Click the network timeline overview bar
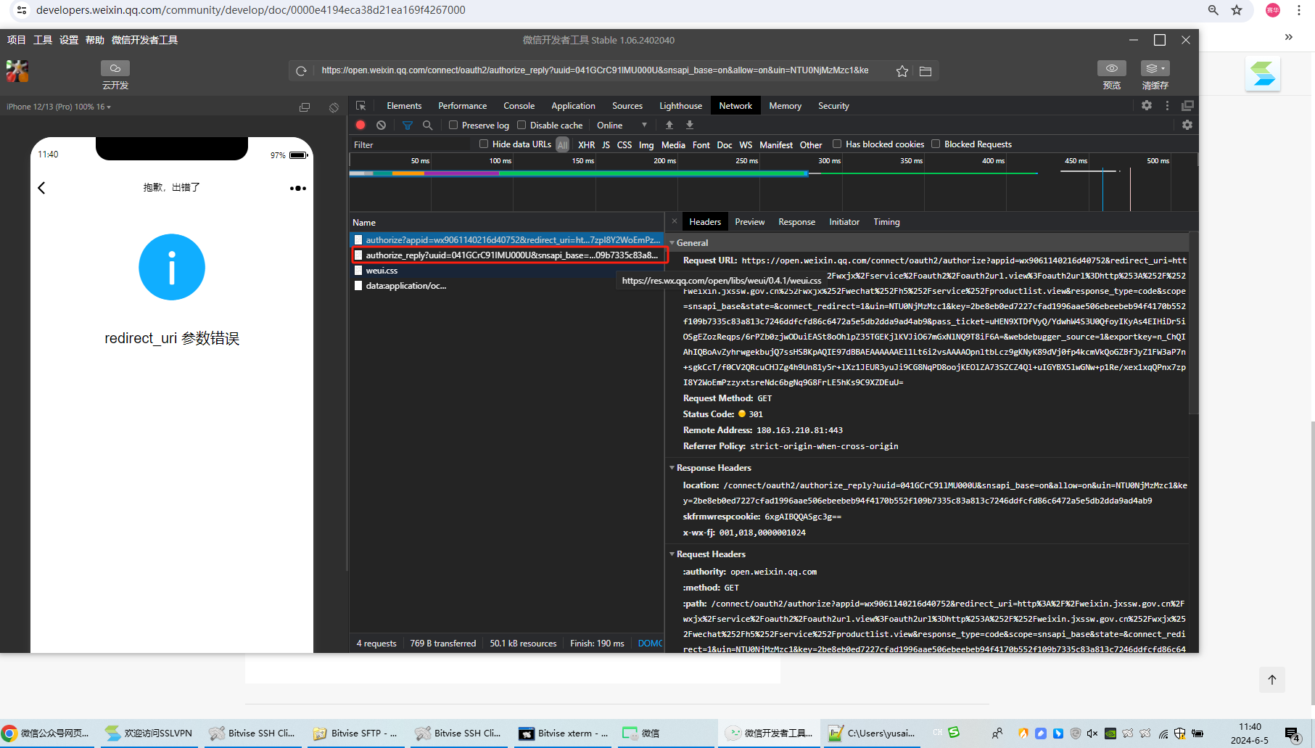The width and height of the screenshot is (1315, 748). (x=773, y=182)
